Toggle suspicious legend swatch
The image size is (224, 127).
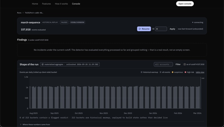(173, 72)
